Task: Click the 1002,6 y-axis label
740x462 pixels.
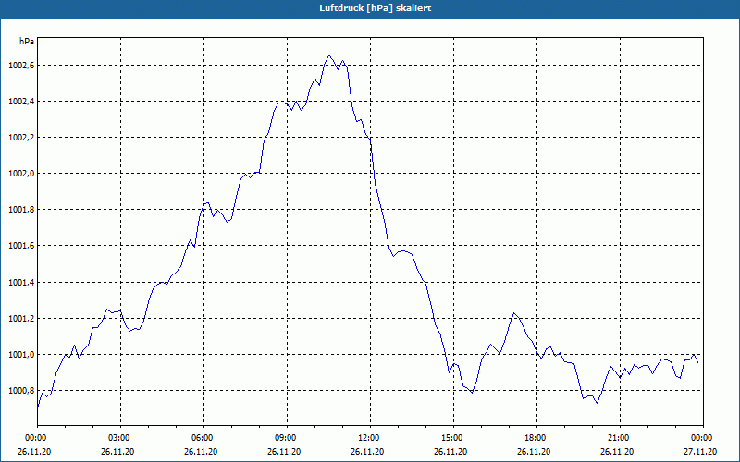Action: tap(21, 65)
